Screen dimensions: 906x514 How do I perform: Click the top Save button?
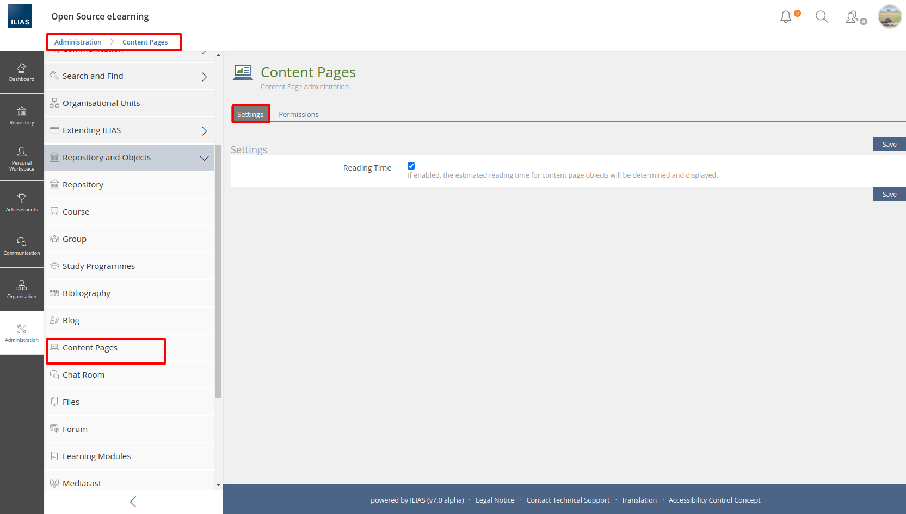coord(889,144)
